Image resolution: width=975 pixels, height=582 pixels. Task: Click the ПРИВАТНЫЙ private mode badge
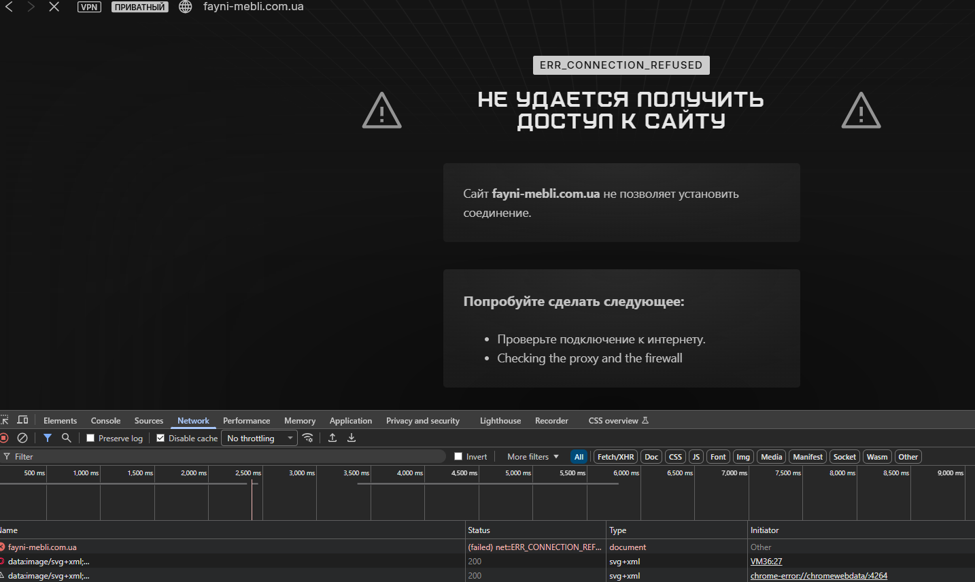139,7
